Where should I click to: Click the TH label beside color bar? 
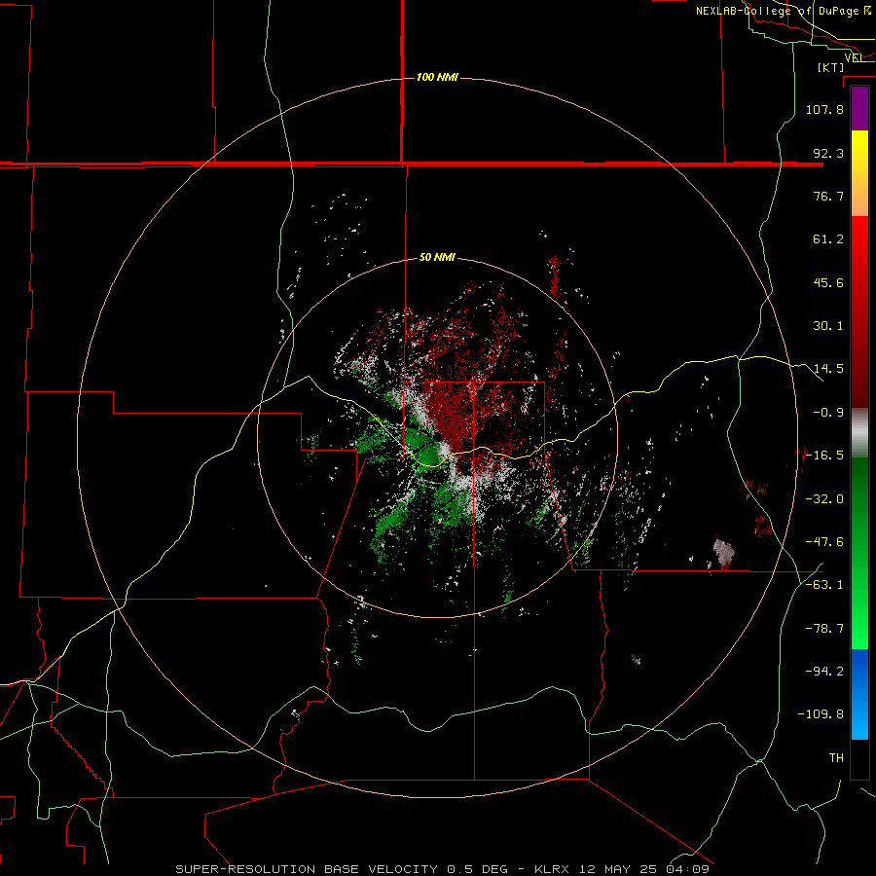[x=836, y=758]
